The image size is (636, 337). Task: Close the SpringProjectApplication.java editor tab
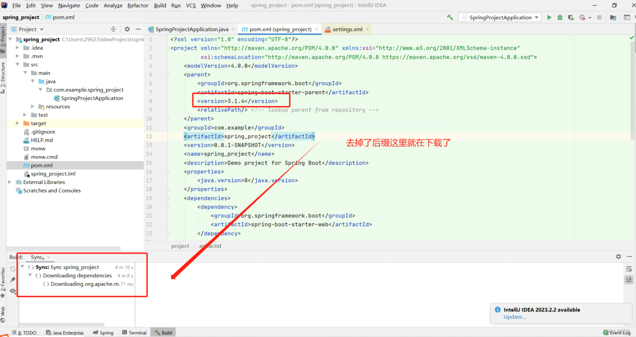pyautogui.click(x=233, y=29)
